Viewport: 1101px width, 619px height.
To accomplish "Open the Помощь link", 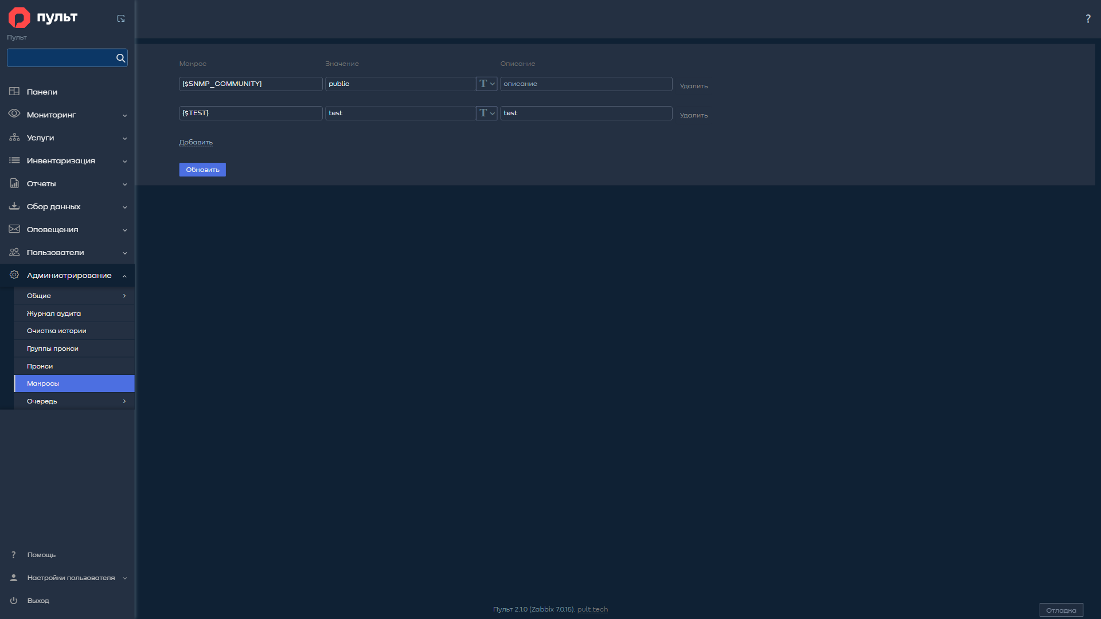I will click(41, 555).
